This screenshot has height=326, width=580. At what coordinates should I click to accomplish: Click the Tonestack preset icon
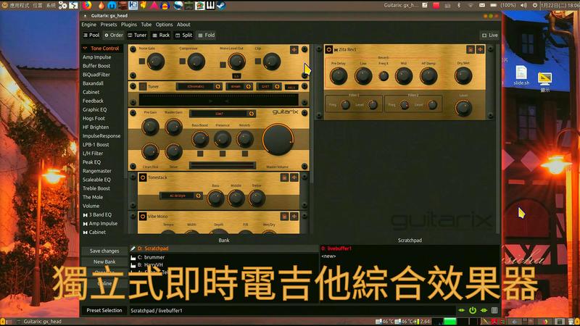click(x=284, y=177)
